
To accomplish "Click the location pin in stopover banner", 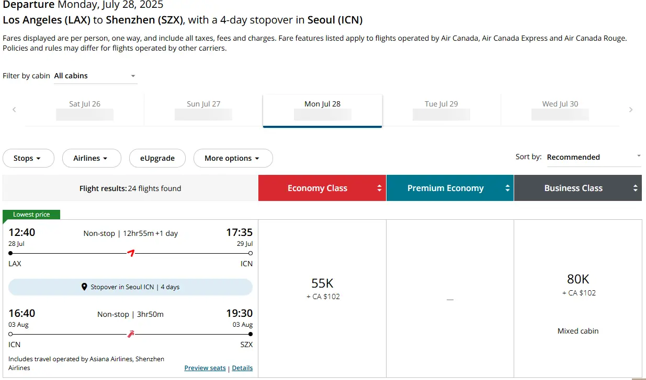I will coord(84,287).
